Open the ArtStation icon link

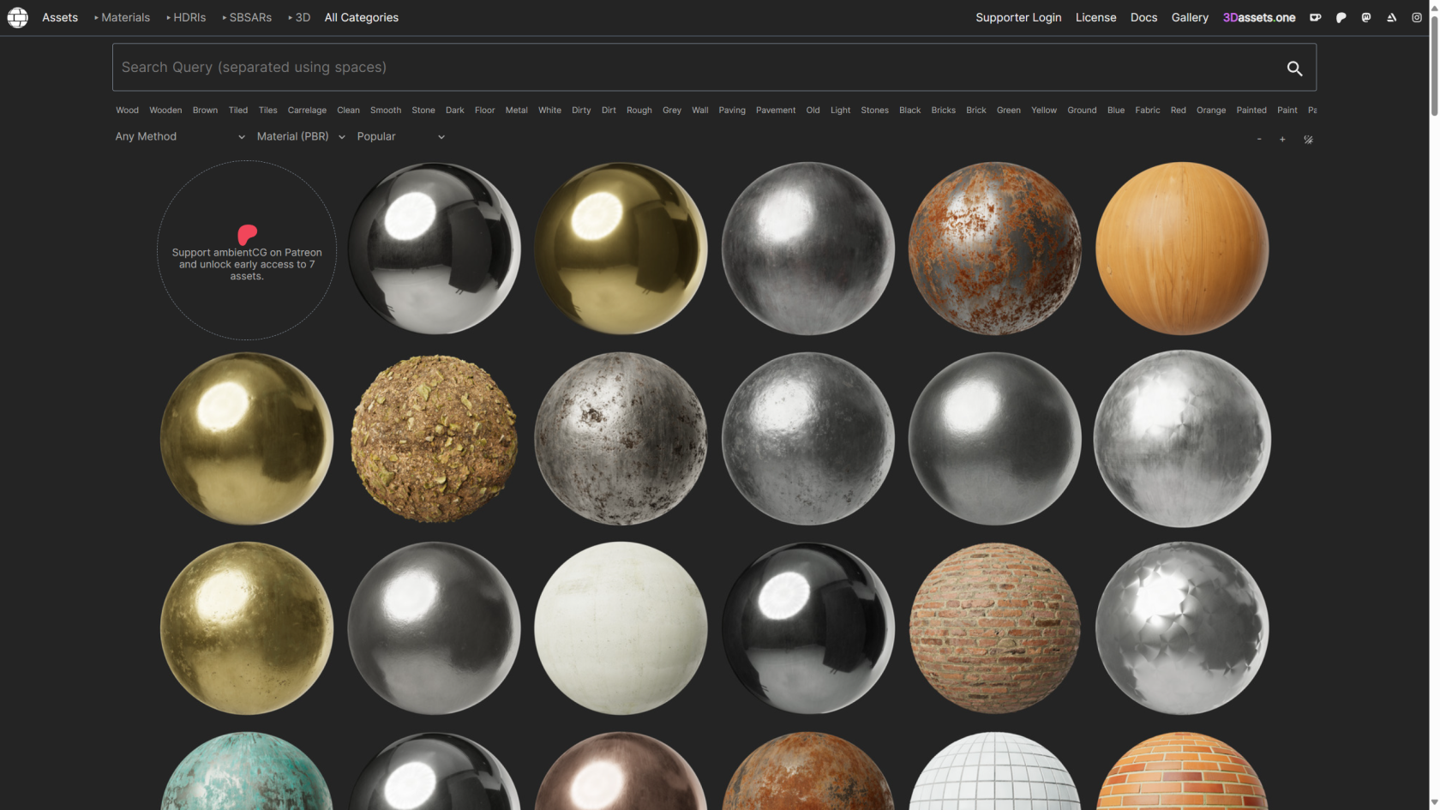coord(1391,17)
